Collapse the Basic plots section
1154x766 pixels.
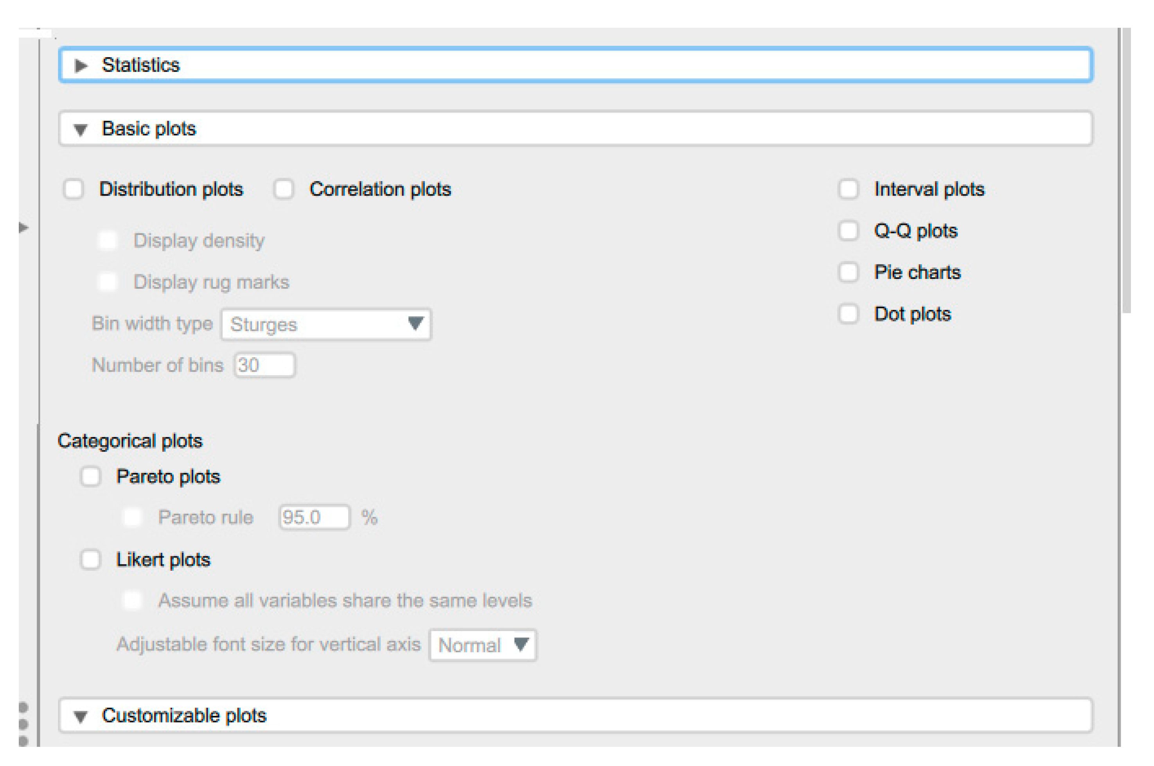81,129
